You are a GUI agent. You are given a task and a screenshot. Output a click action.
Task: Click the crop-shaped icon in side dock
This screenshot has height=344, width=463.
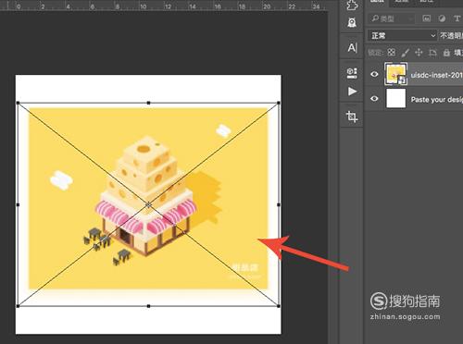(352, 117)
